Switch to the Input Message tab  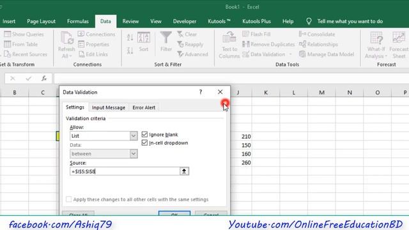tap(109, 107)
